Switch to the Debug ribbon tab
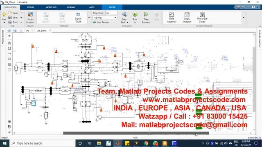 pos(31,7)
